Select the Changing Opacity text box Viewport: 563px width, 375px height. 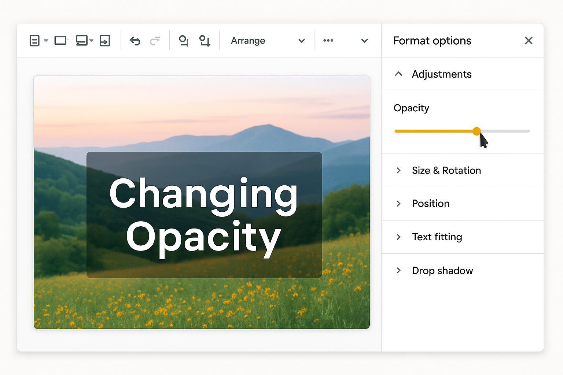click(x=204, y=215)
